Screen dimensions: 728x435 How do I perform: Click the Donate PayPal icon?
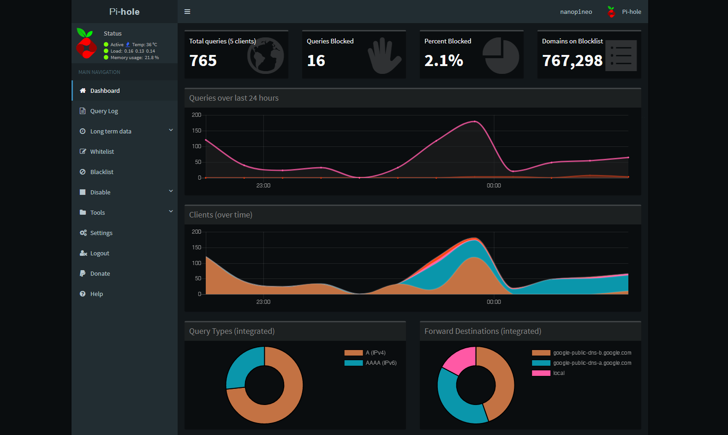83,273
